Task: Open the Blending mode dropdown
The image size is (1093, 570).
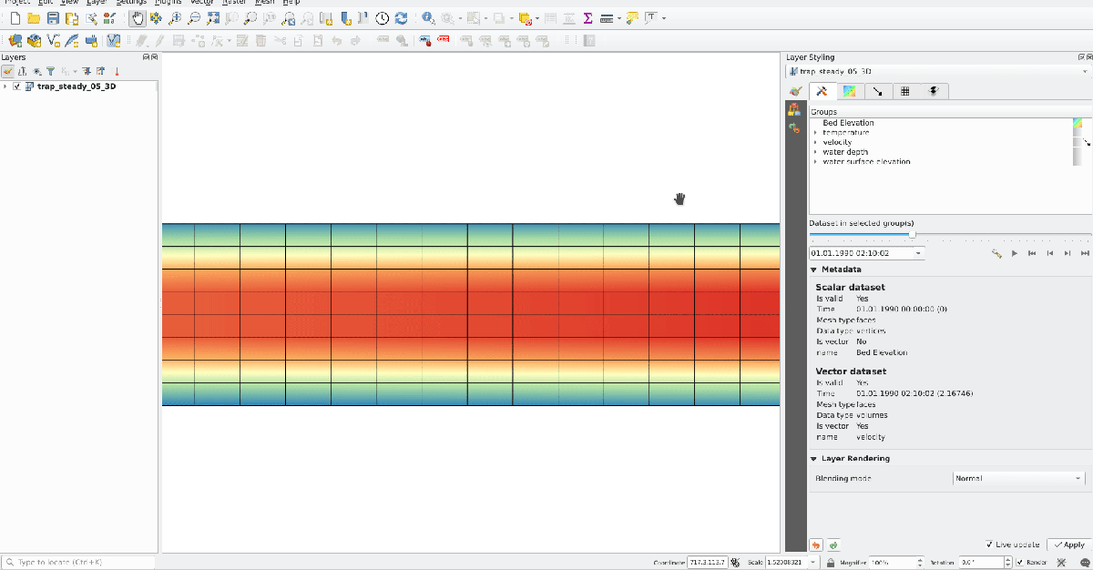Action: pos(1019,478)
